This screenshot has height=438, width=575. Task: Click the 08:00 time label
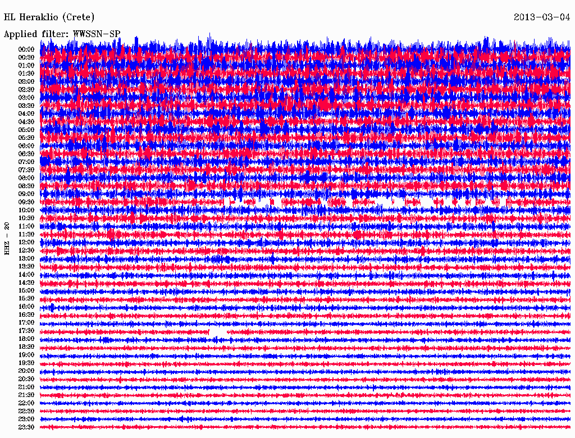pyautogui.click(x=26, y=178)
